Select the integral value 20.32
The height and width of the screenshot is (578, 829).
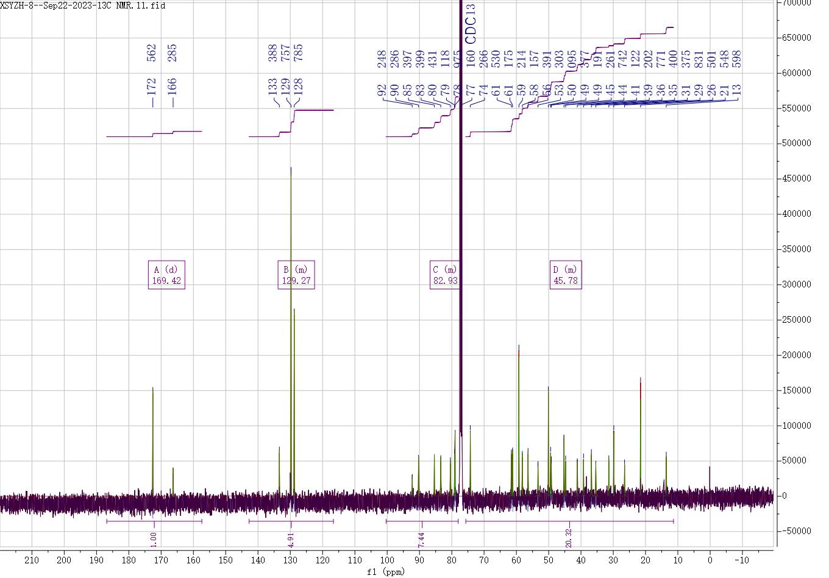click(569, 538)
